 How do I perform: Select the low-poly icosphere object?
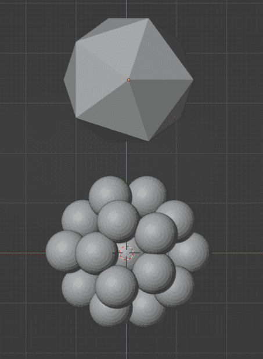[128, 80]
